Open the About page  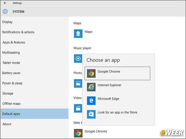(34, 124)
